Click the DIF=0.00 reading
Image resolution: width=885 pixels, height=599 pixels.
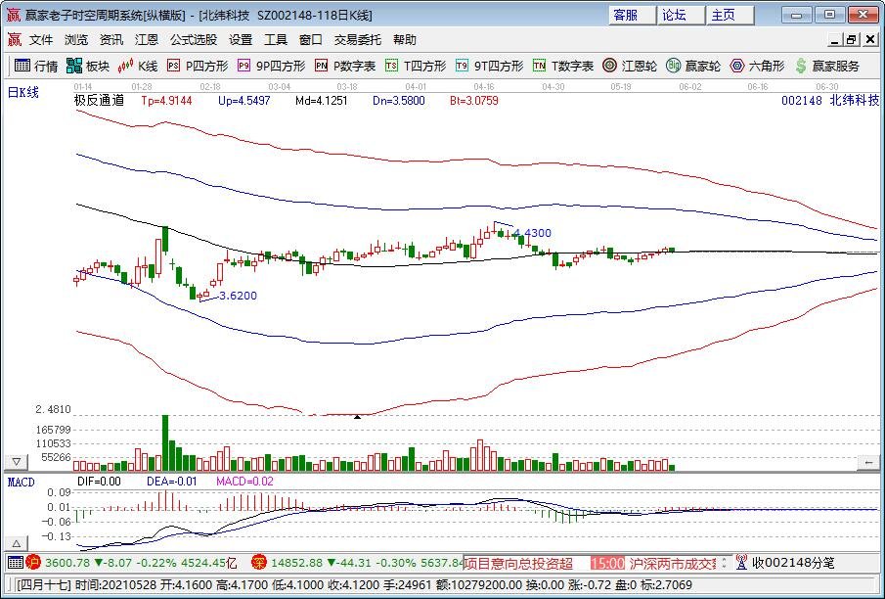coord(99,482)
